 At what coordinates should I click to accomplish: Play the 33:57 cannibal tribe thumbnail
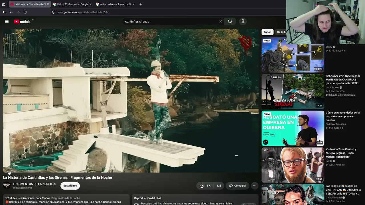[x=293, y=165]
